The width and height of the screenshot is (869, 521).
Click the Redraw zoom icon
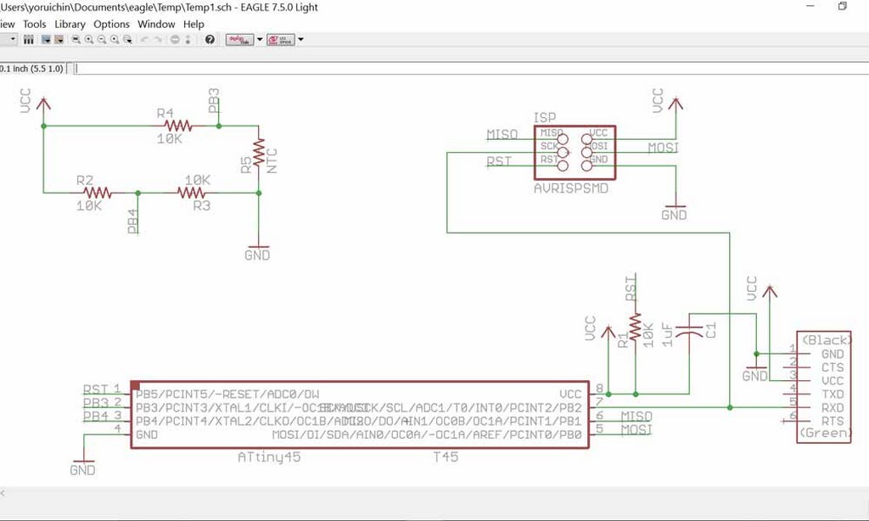pos(115,39)
